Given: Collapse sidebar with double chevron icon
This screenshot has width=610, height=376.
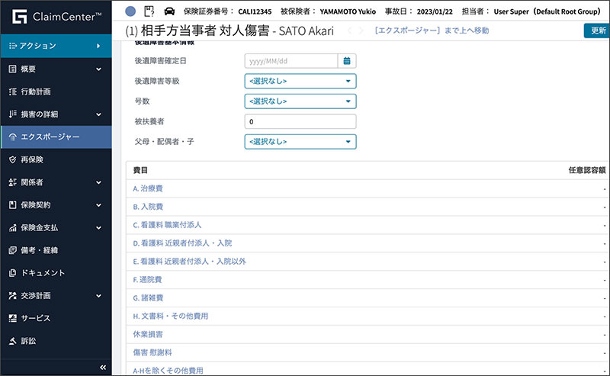Looking at the screenshot, I should [x=103, y=368].
